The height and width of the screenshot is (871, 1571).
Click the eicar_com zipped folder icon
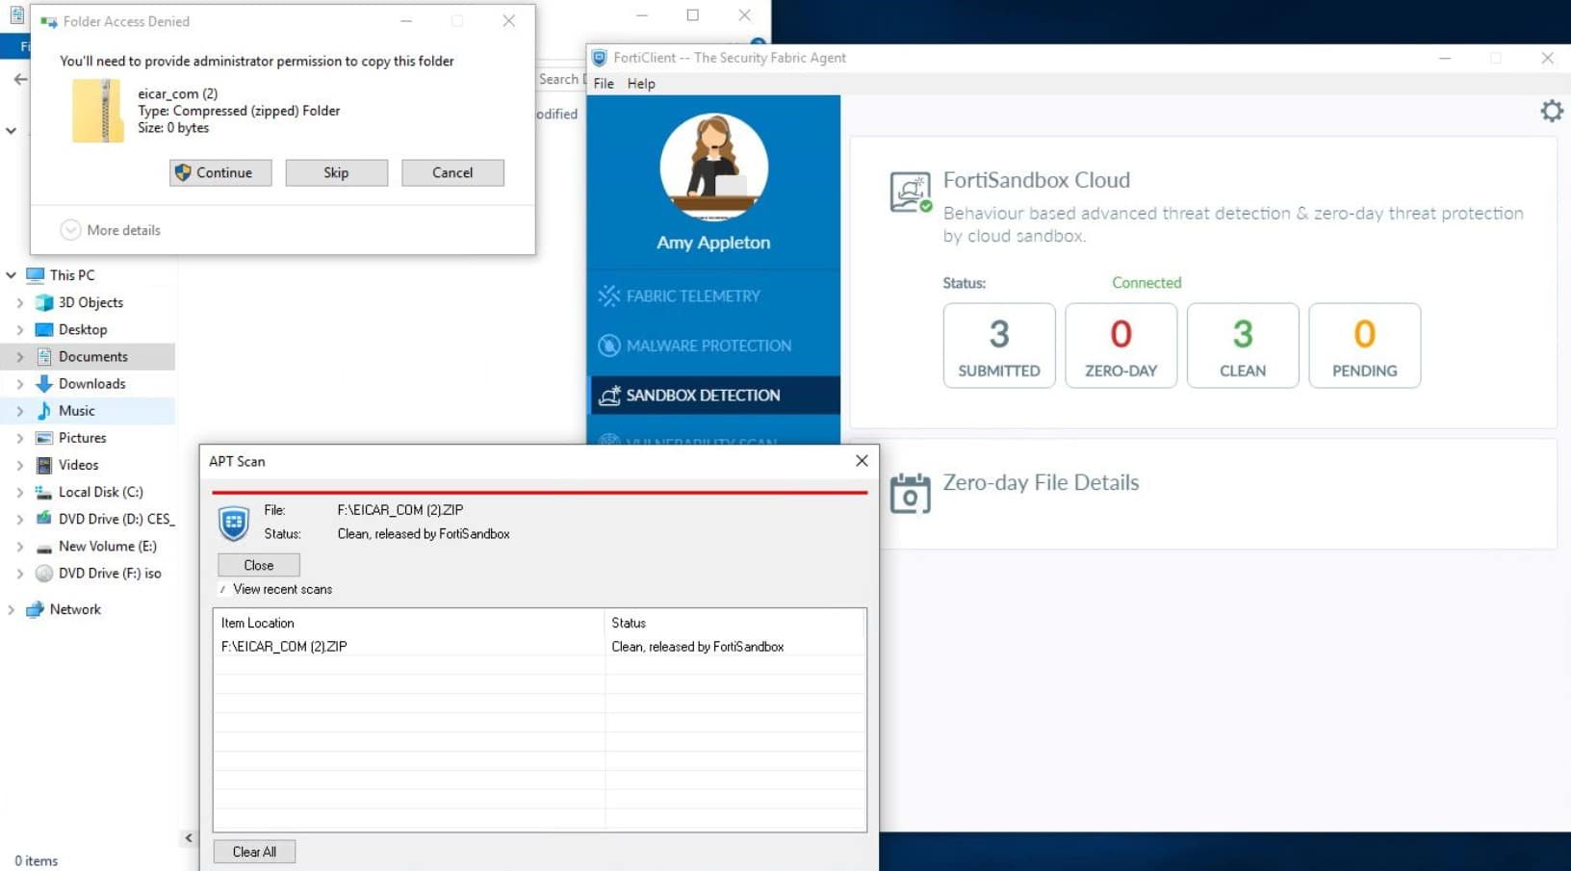[97, 111]
